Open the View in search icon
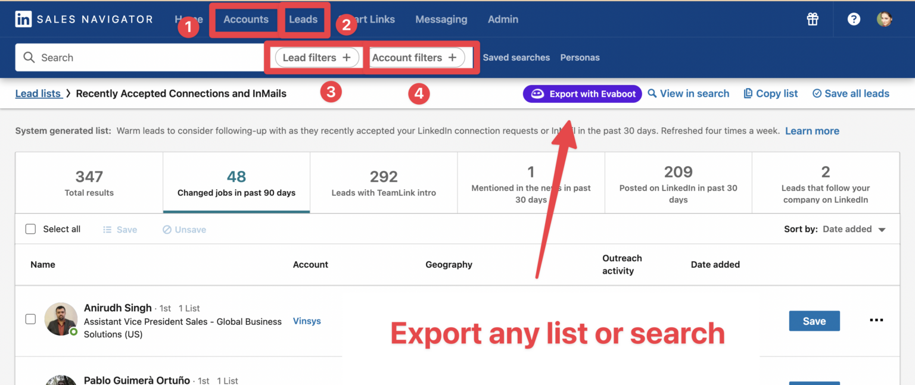Viewport: 915px width, 385px height. point(651,93)
